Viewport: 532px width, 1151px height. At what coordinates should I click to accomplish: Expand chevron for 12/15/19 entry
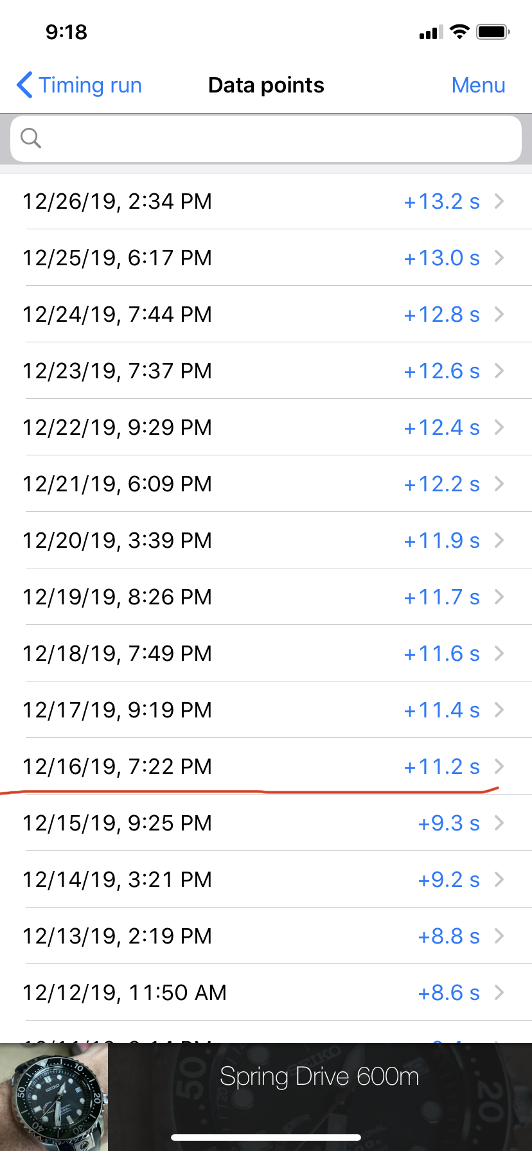click(x=499, y=823)
